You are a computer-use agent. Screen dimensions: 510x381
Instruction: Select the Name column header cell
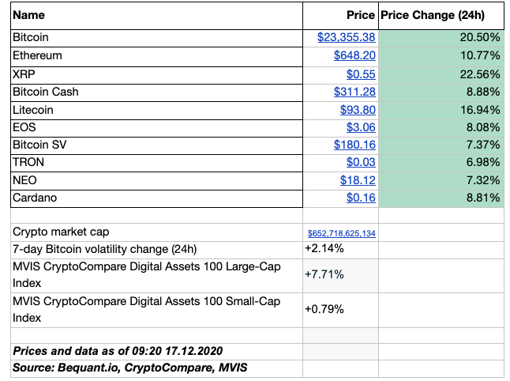[156, 16]
